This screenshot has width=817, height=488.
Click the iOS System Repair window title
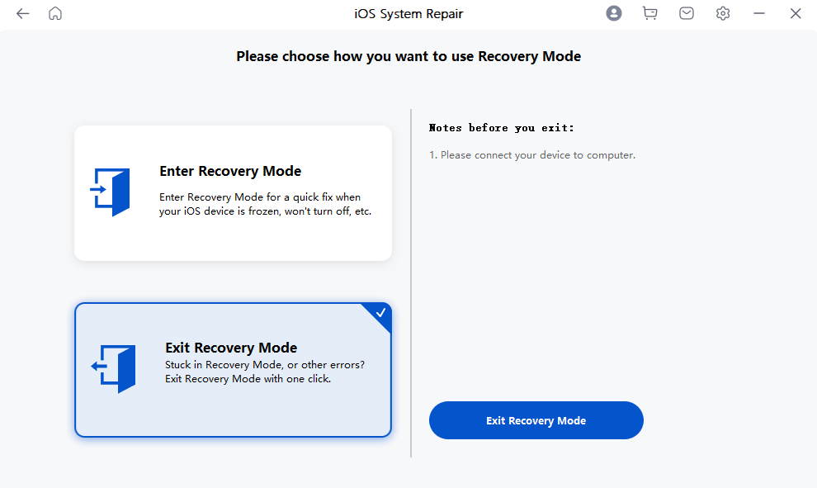click(x=408, y=14)
